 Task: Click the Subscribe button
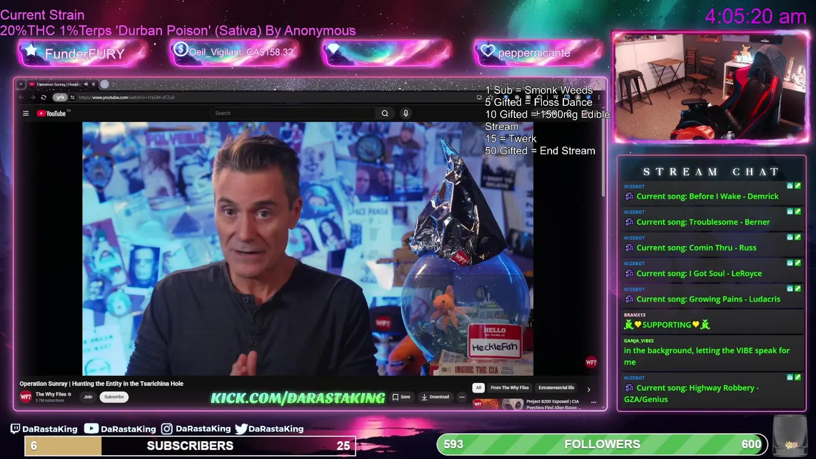coord(114,397)
